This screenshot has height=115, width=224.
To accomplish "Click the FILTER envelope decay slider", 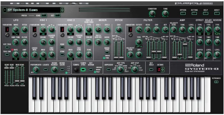I will click(x=154, y=52).
